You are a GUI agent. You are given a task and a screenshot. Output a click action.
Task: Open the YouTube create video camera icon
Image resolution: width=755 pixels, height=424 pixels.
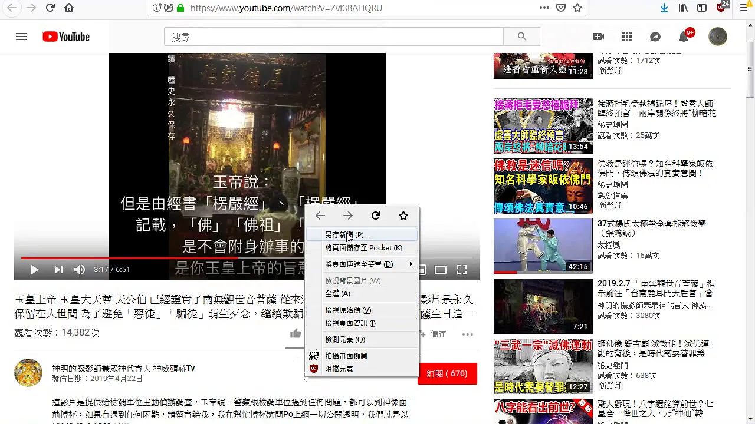tap(599, 37)
